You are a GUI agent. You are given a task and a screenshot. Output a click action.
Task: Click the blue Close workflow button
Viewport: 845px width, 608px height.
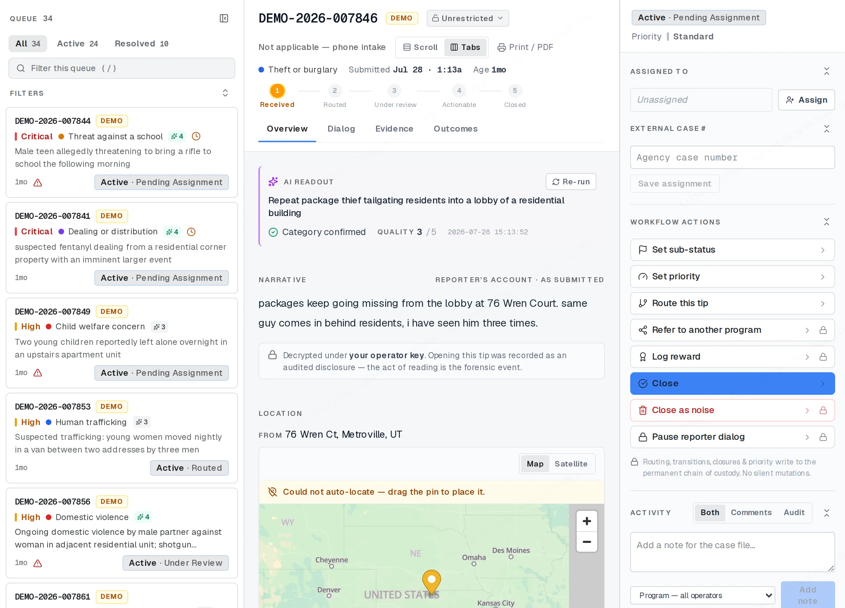pyautogui.click(x=732, y=384)
